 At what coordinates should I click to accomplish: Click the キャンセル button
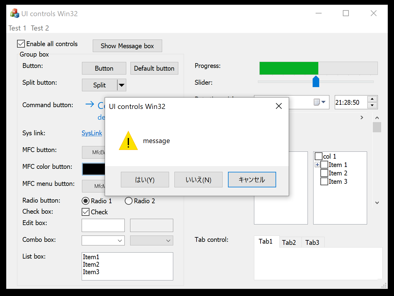(252, 180)
